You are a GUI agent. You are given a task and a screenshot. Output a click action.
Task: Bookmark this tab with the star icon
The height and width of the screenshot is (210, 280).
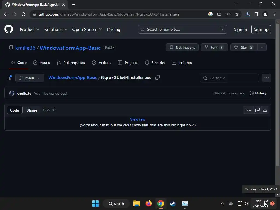point(237,14)
